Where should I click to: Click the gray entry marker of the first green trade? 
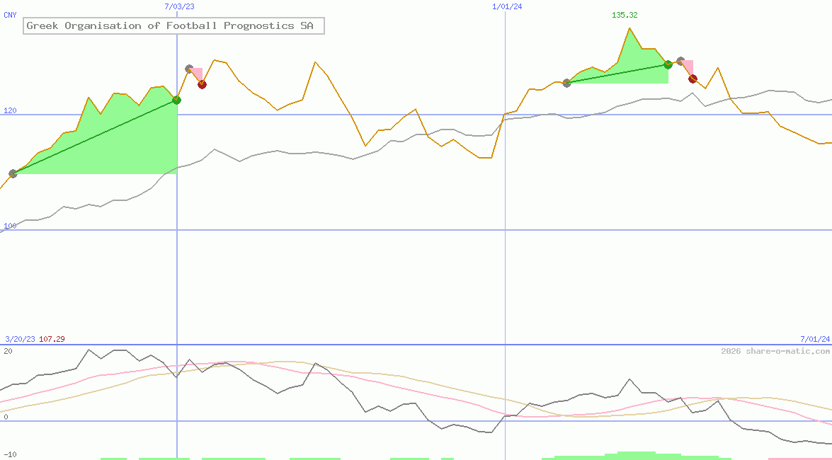(x=13, y=173)
